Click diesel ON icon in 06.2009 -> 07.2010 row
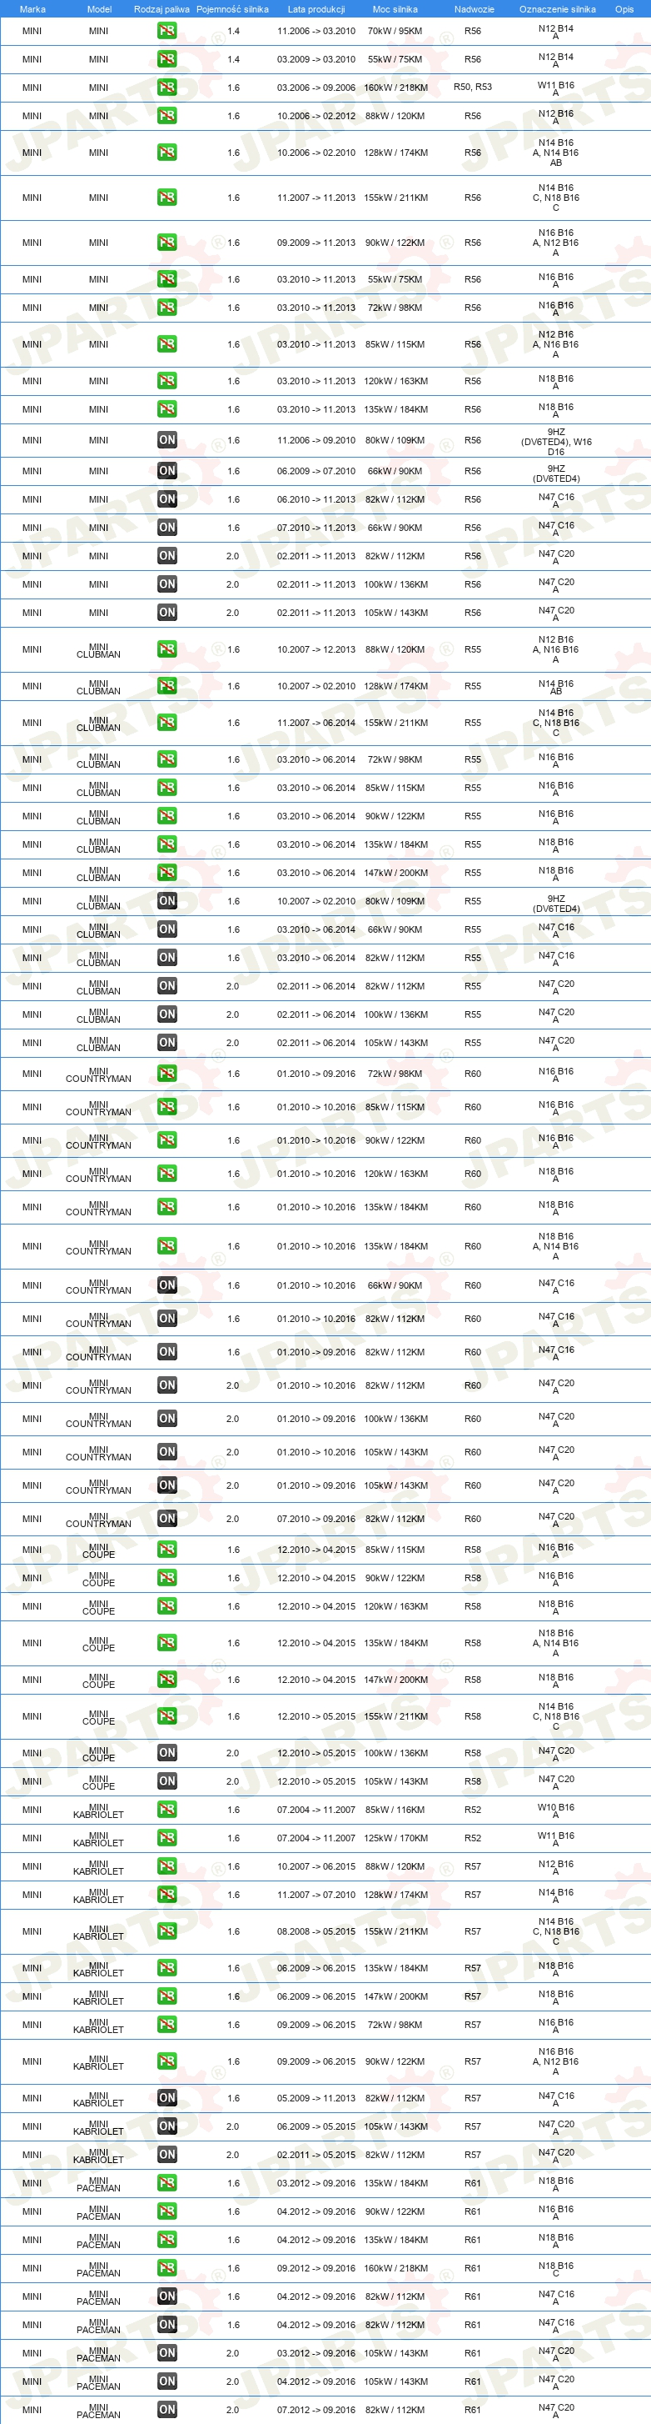 point(167,472)
